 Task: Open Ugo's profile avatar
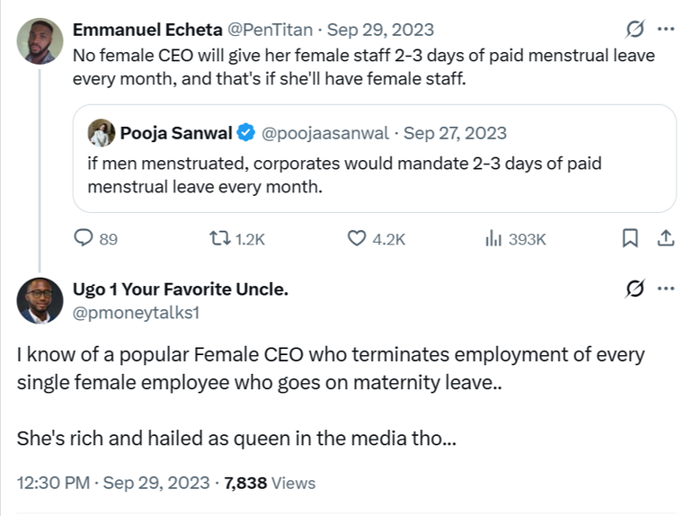point(40,300)
